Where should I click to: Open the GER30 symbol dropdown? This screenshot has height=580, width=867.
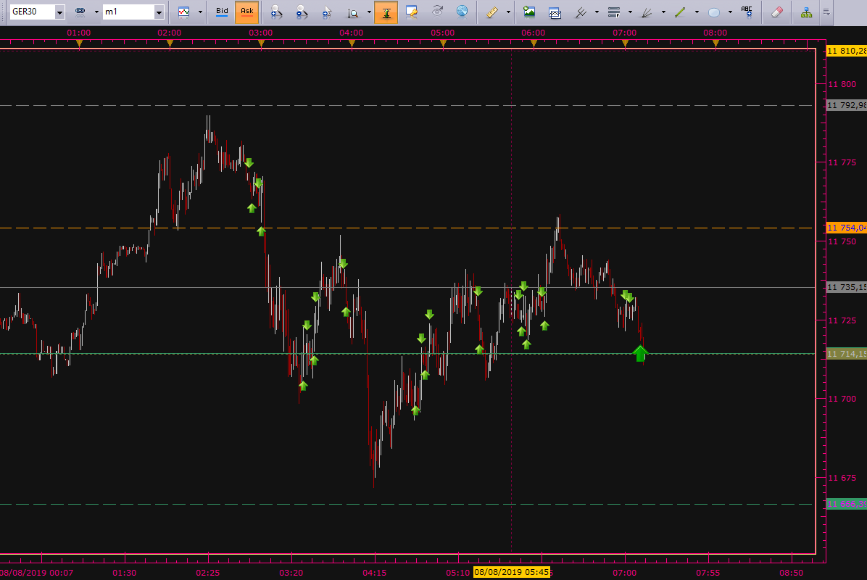click(x=59, y=12)
